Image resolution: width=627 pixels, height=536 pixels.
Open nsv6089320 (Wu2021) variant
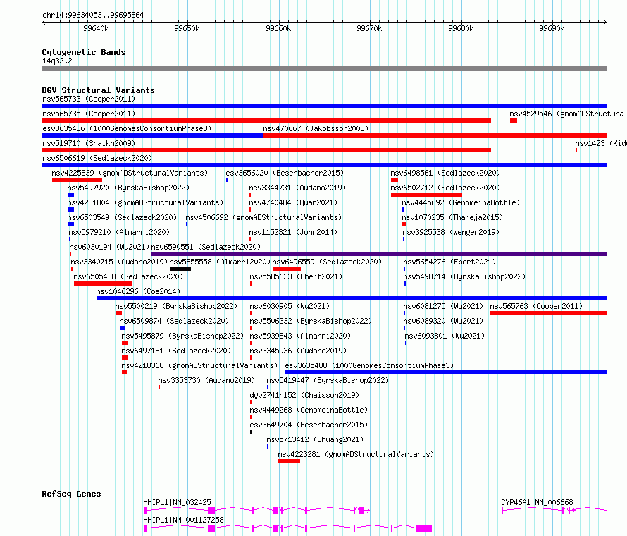443,321
